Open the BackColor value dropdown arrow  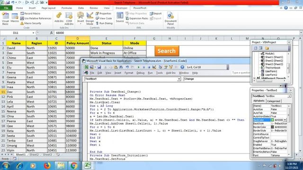(285, 120)
